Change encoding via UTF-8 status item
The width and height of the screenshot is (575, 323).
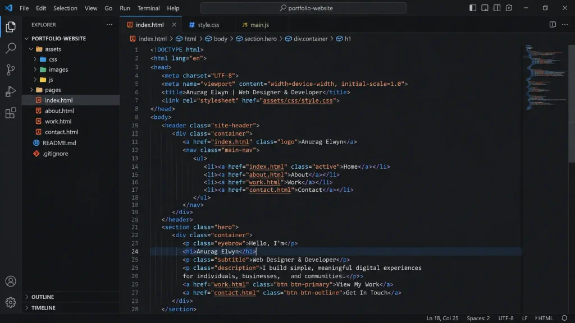point(506,318)
